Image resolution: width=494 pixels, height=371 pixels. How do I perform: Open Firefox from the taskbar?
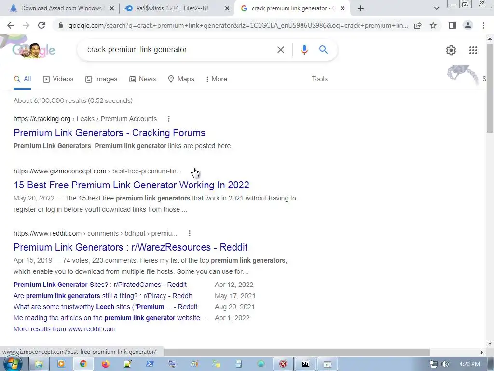(x=106, y=364)
